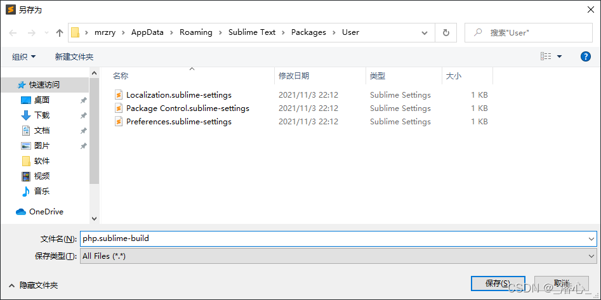Screen dimensions: 601x300
Task: Open 软件 folder in navigation pane
Action: click(x=42, y=161)
